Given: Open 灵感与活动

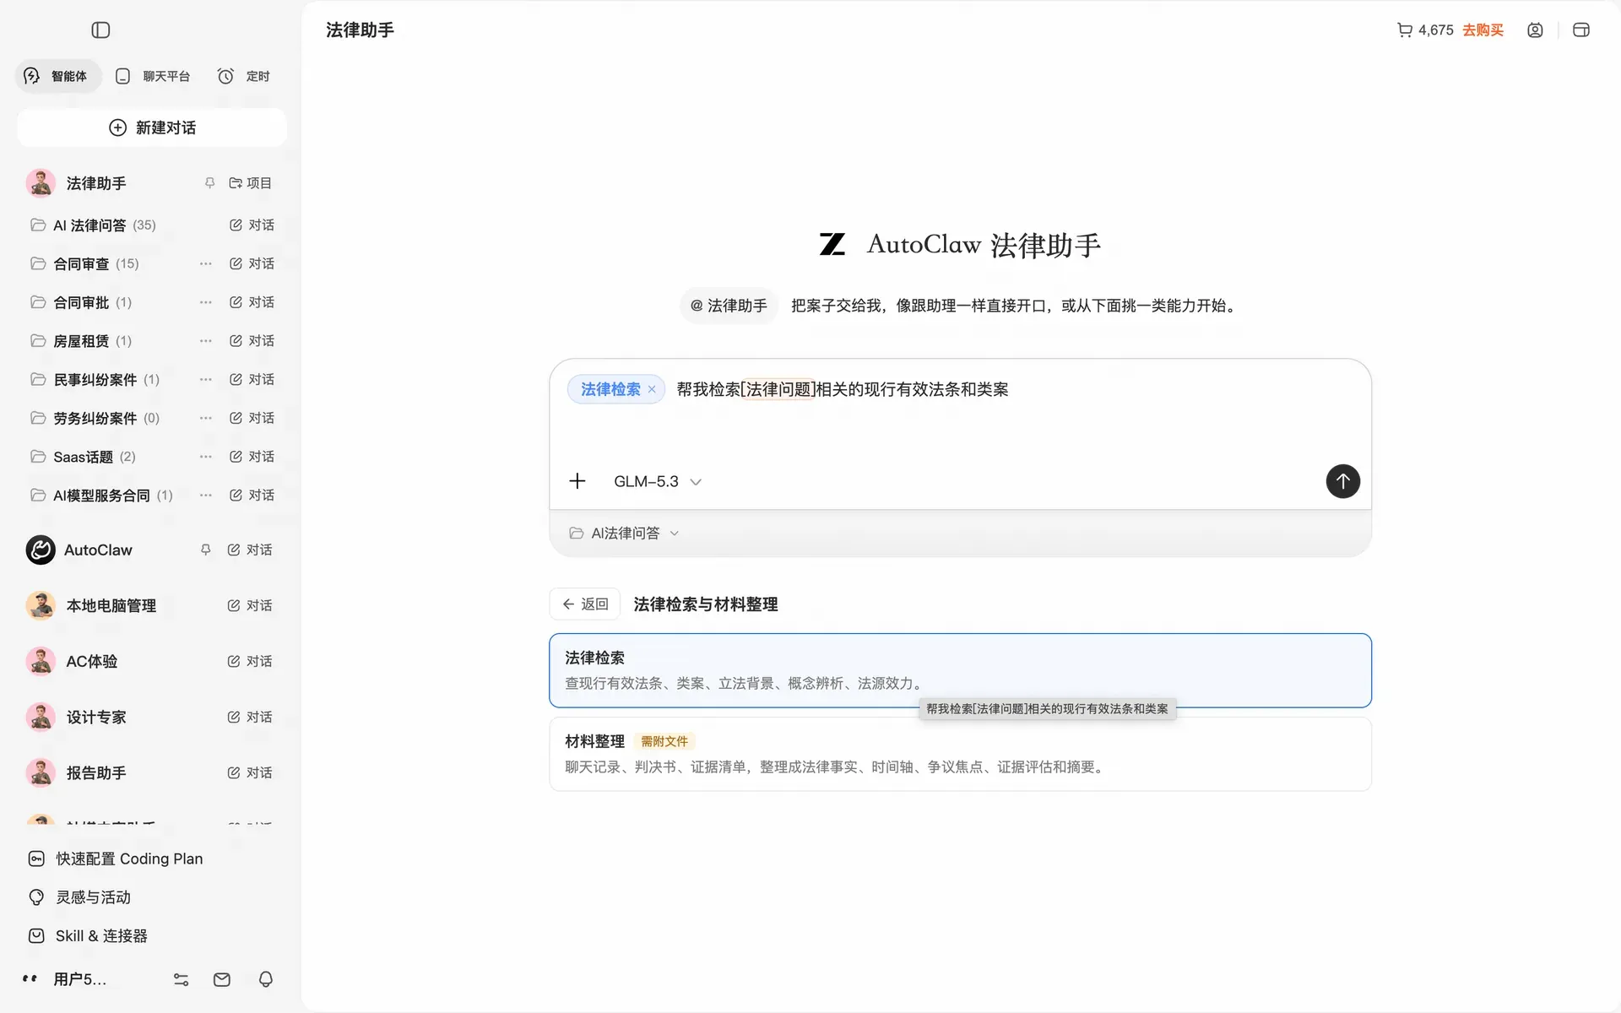Looking at the screenshot, I should [x=80, y=897].
